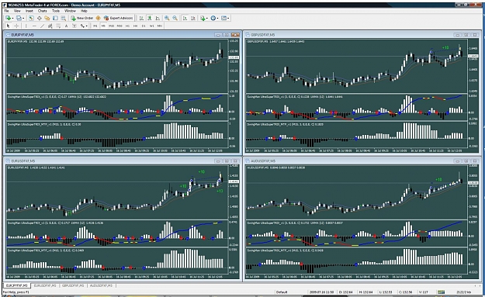Set timeframe to MN

(x=160, y=26)
